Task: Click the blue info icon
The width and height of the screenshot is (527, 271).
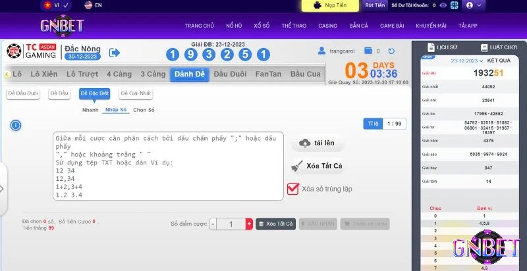Action: coord(15,126)
